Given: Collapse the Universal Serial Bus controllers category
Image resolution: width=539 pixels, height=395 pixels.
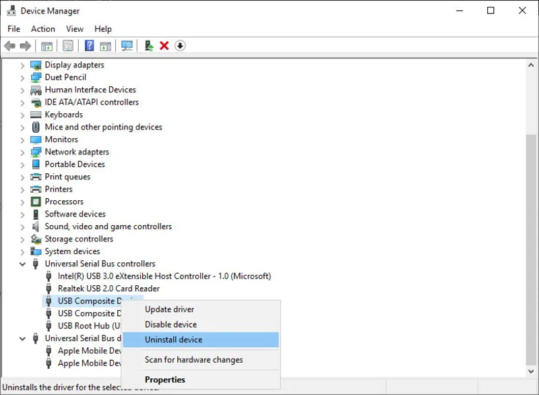Looking at the screenshot, I should (22, 264).
